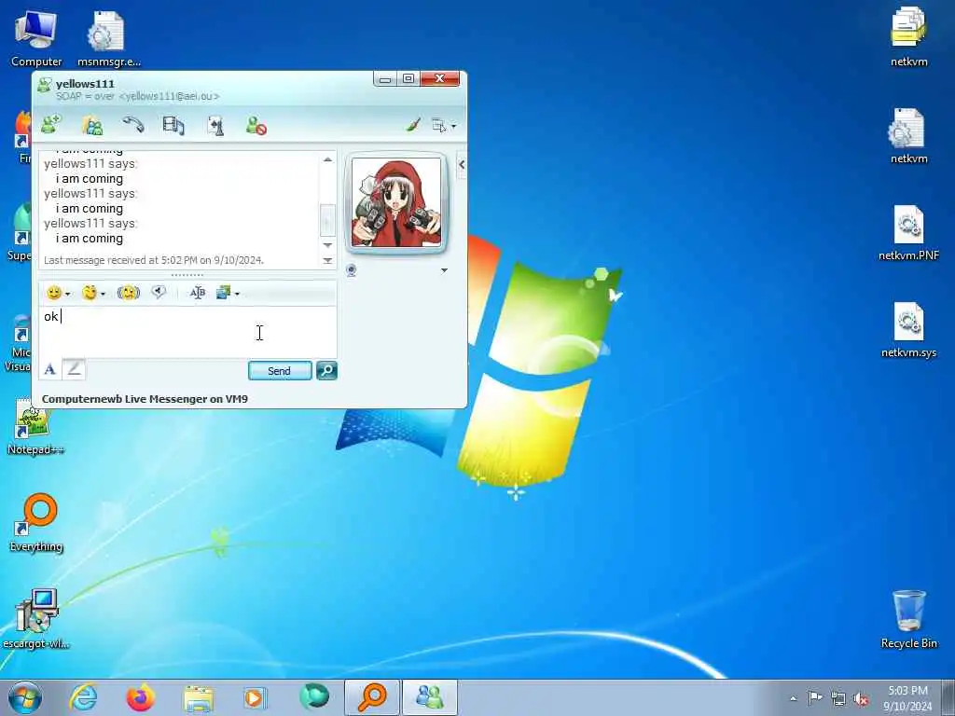This screenshot has width=955, height=716.
Task: Select the netkvm gear document desktop icon
Action: pos(908,136)
